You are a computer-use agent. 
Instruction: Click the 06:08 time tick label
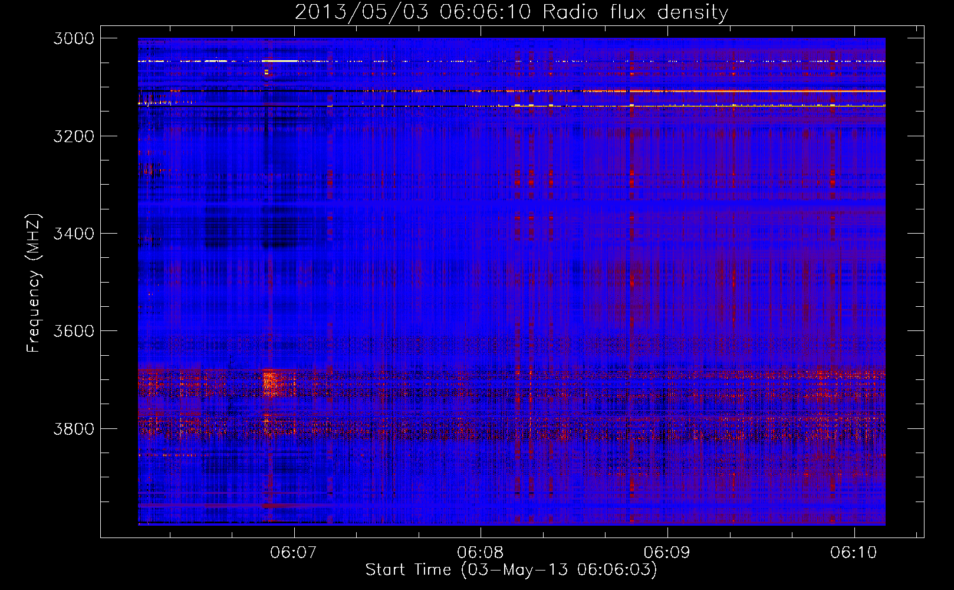pos(481,552)
